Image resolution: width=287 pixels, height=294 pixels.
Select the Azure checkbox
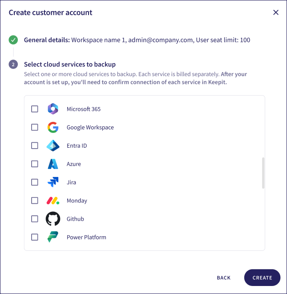tap(35, 164)
